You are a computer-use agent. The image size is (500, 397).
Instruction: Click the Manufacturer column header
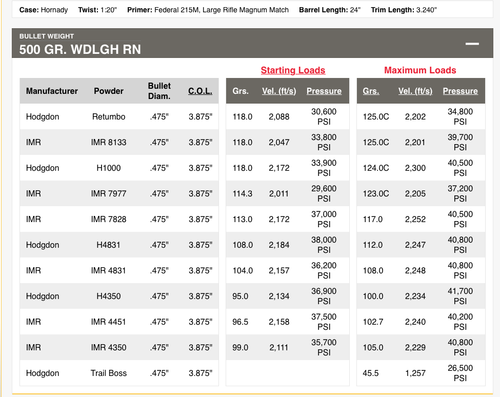[52, 91]
